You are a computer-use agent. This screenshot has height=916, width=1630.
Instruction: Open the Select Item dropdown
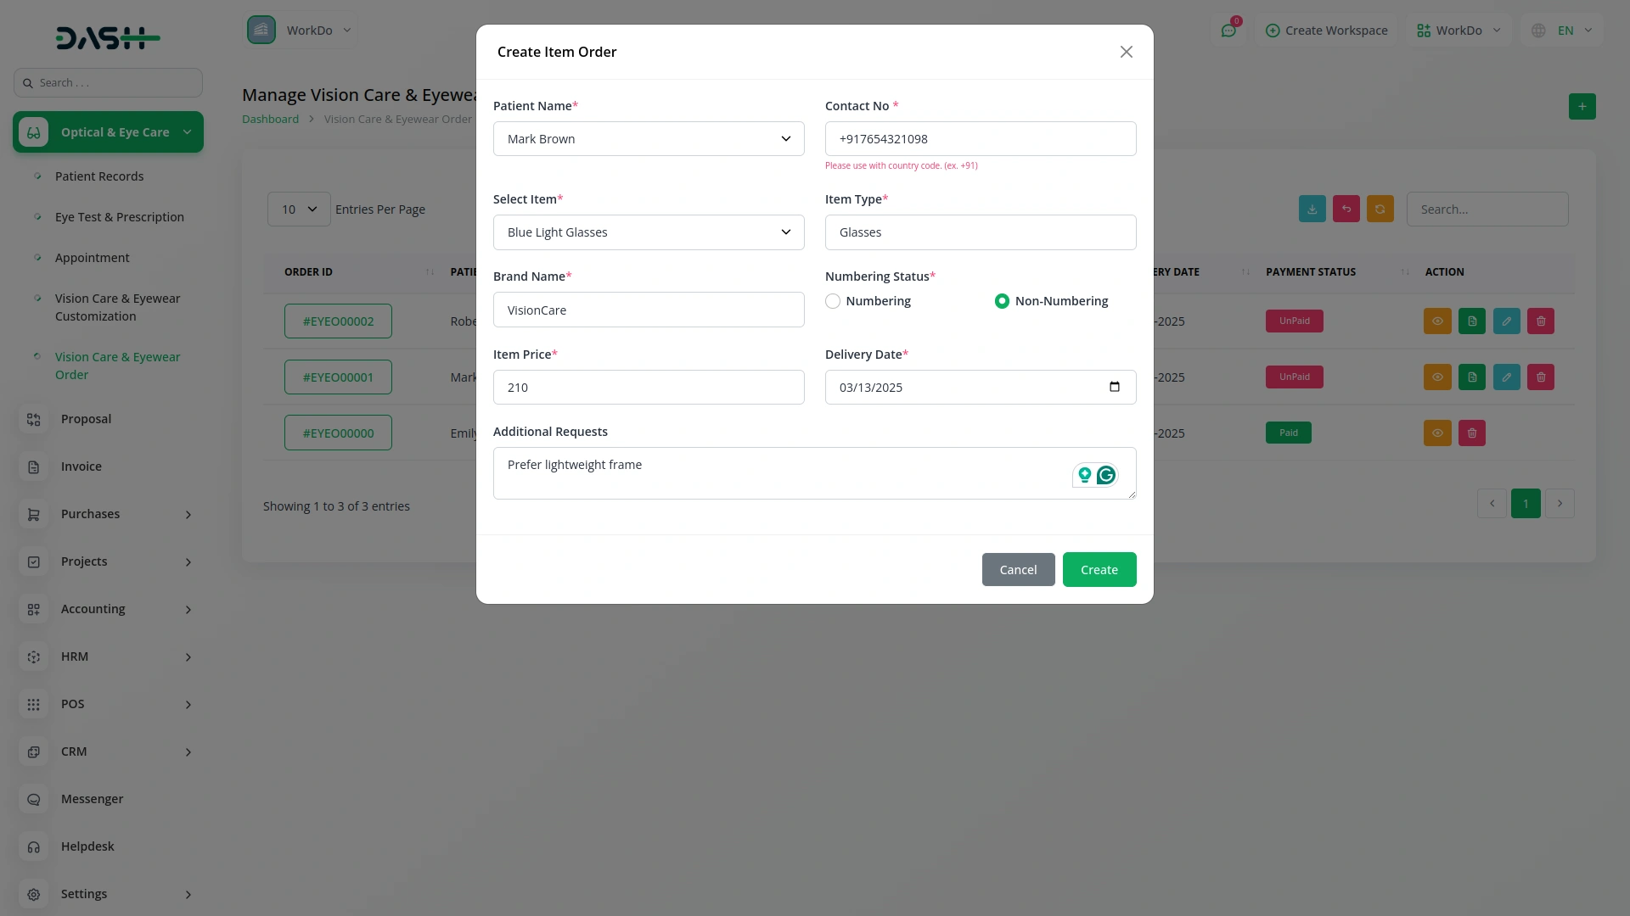648,232
